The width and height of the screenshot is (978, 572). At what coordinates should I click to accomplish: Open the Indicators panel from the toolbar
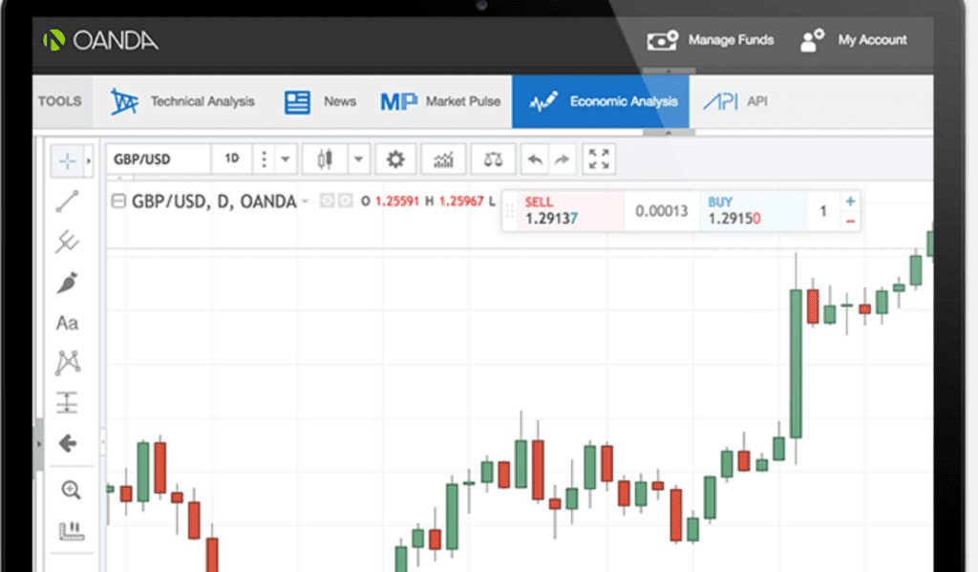[443, 159]
